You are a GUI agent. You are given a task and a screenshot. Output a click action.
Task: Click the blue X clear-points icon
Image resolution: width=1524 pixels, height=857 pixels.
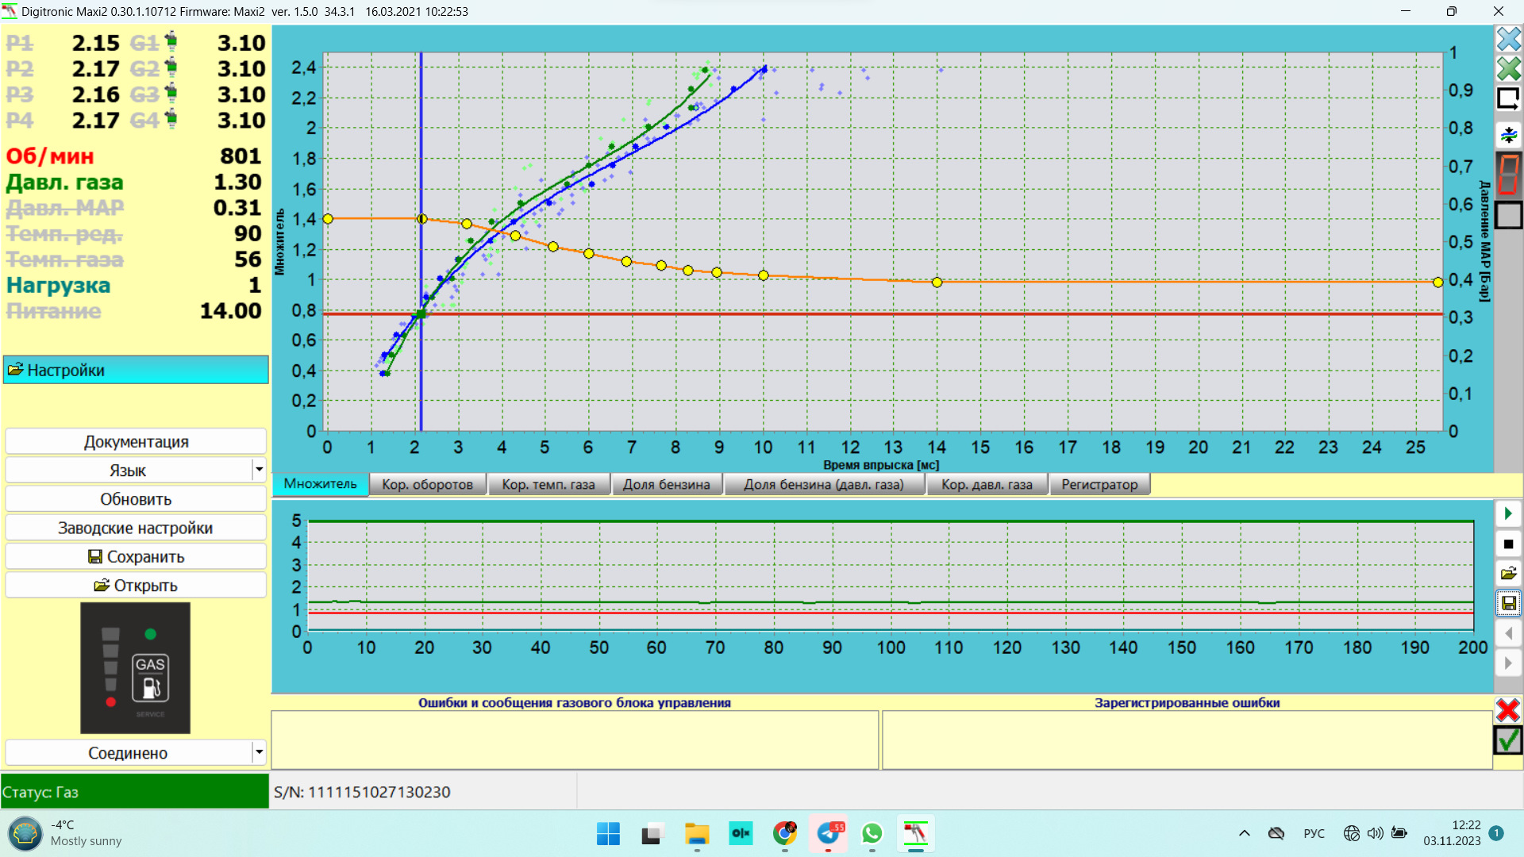click(x=1508, y=38)
